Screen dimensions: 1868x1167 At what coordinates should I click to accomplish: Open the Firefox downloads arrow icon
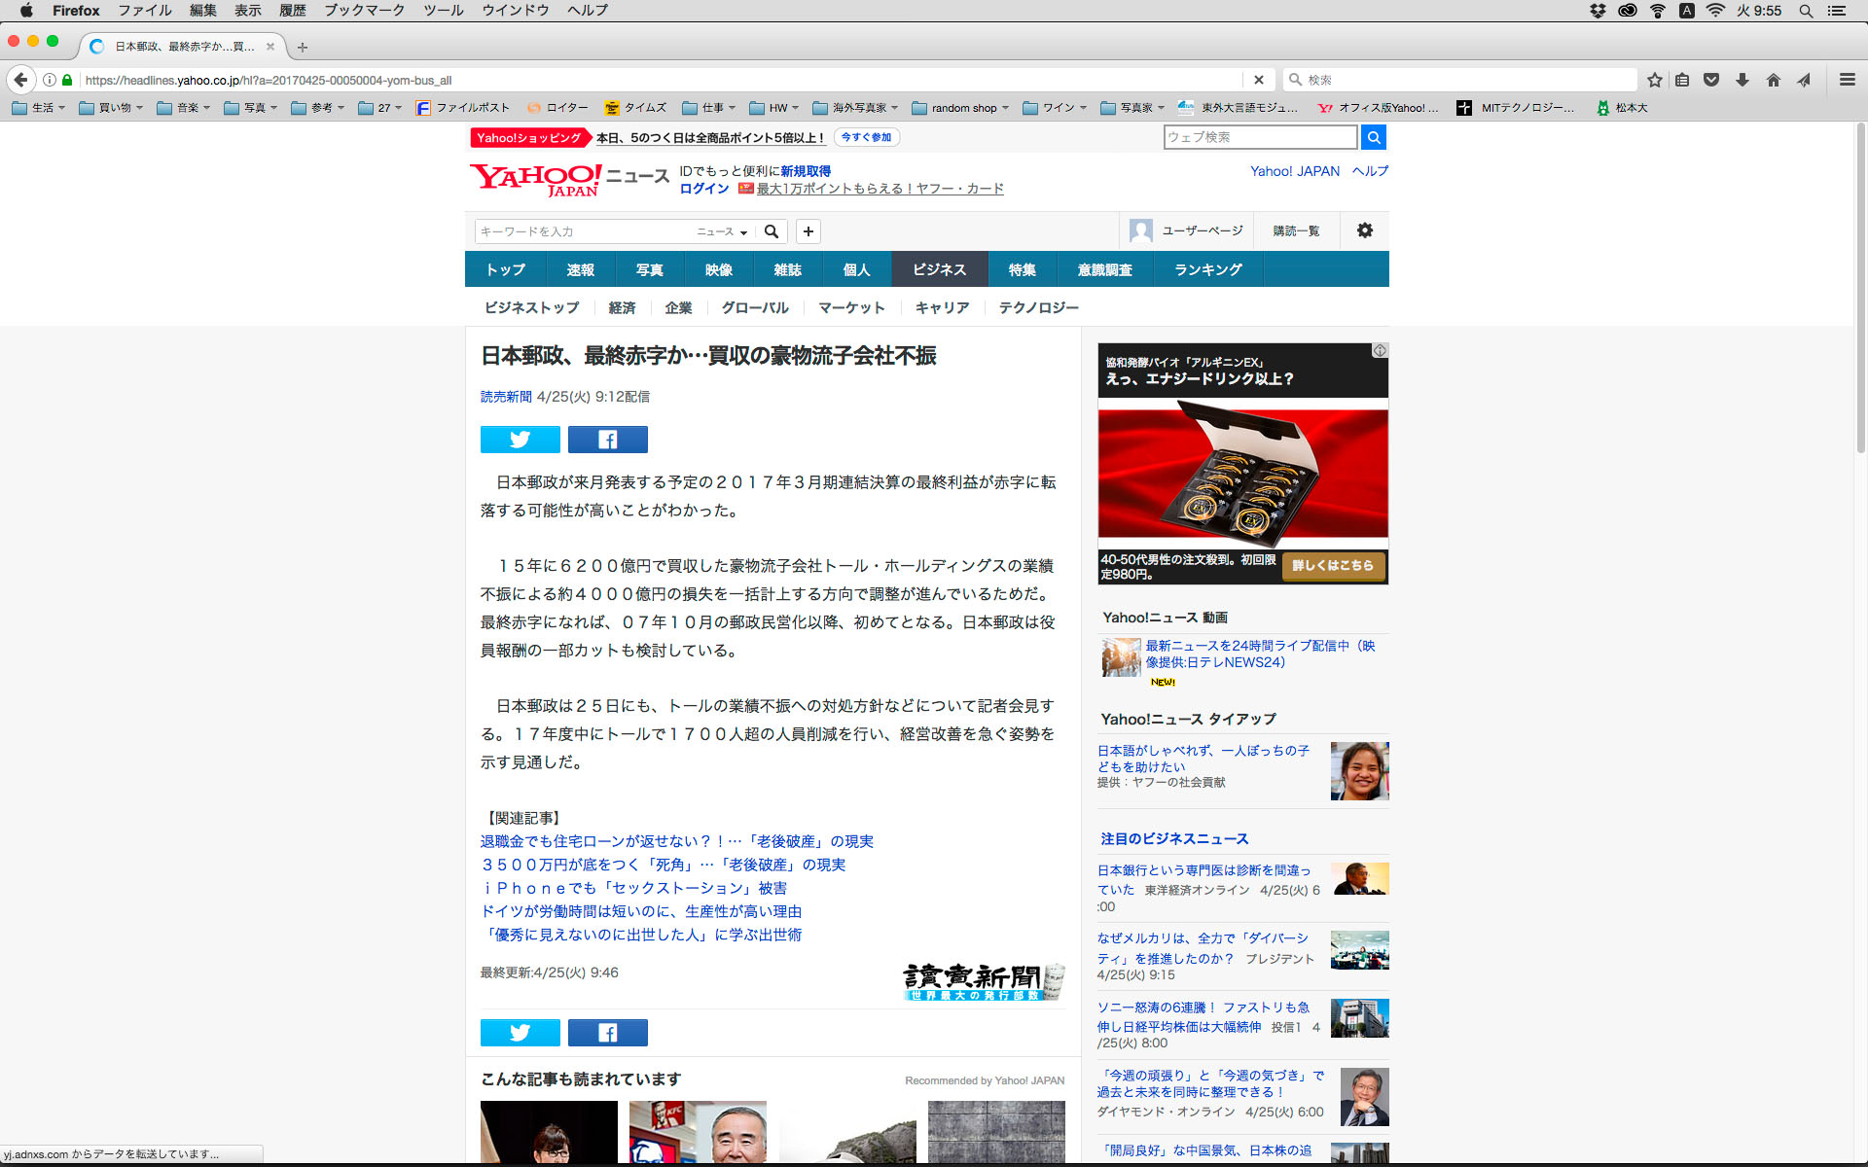pos(1742,80)
